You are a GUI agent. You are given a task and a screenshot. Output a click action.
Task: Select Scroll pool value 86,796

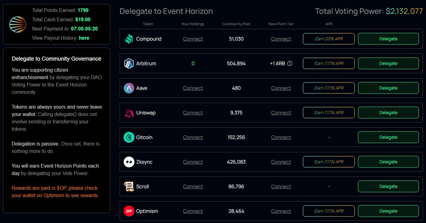click(236, 186)
